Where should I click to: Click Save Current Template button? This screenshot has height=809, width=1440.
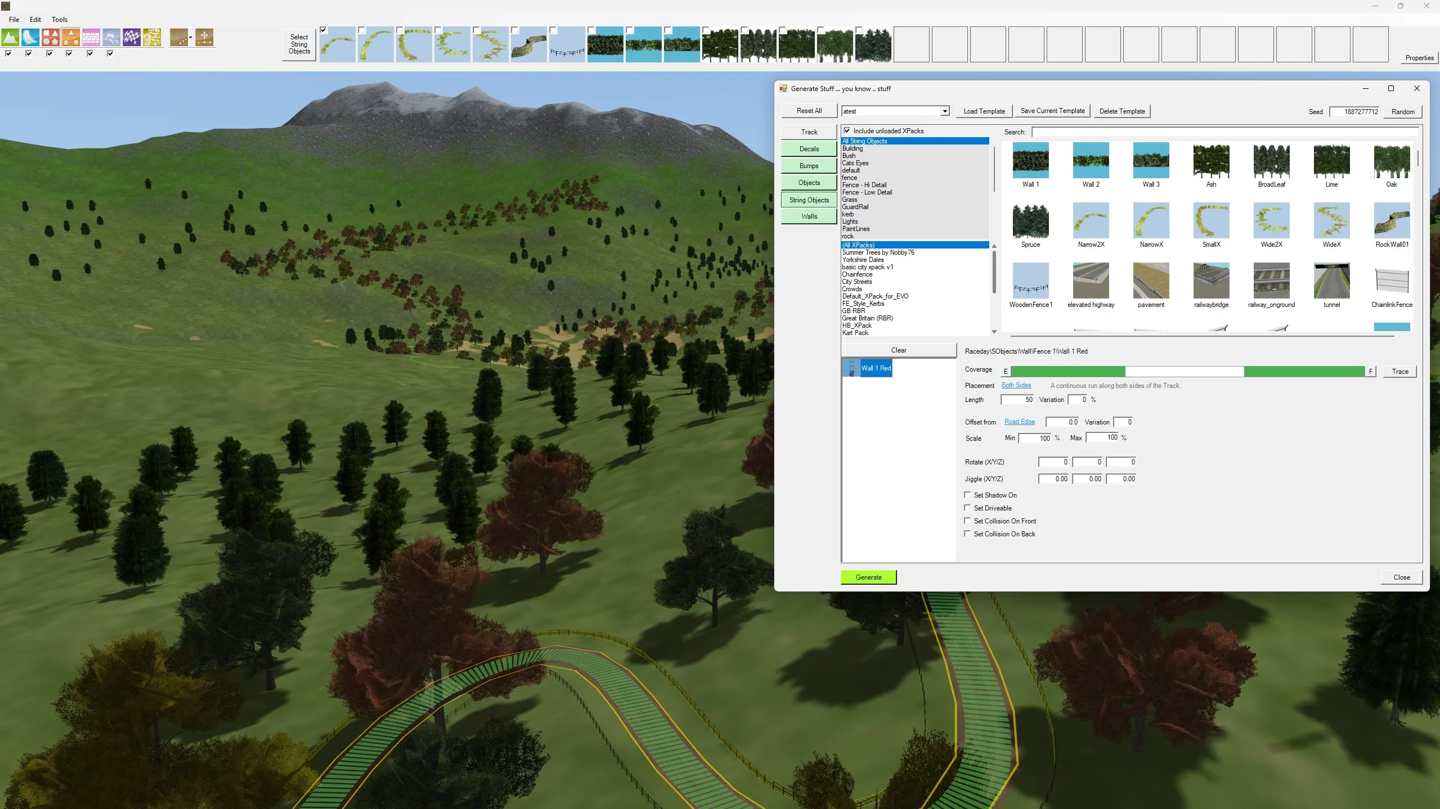[x=1052, y=111]
